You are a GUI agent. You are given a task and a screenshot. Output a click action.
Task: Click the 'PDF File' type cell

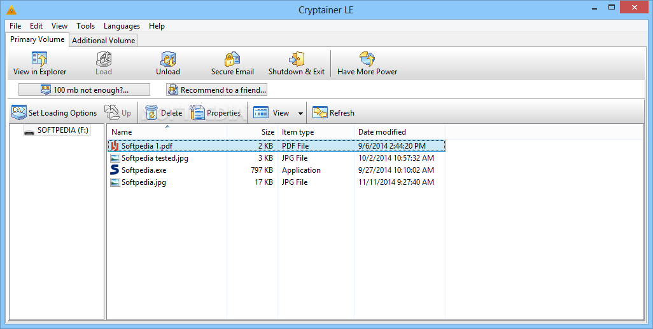tap(295, 146)
